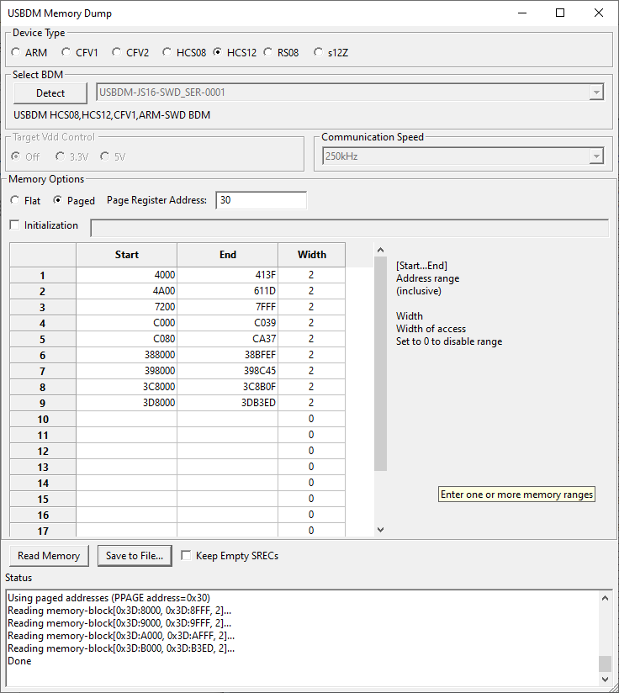The height and width of the screenshot is (693, 619).
Task: Click the Read Memory button
Action: pos(49,556)
